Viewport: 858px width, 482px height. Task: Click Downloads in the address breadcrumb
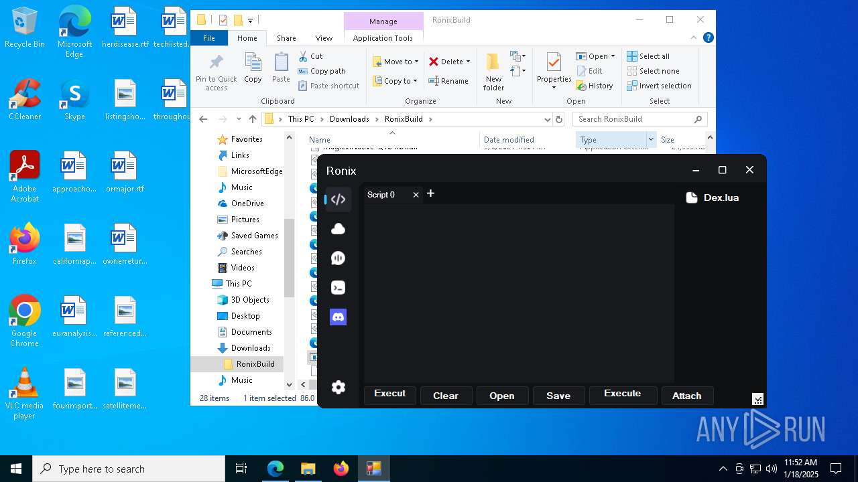pyautogui.click(x=349, y=119)
